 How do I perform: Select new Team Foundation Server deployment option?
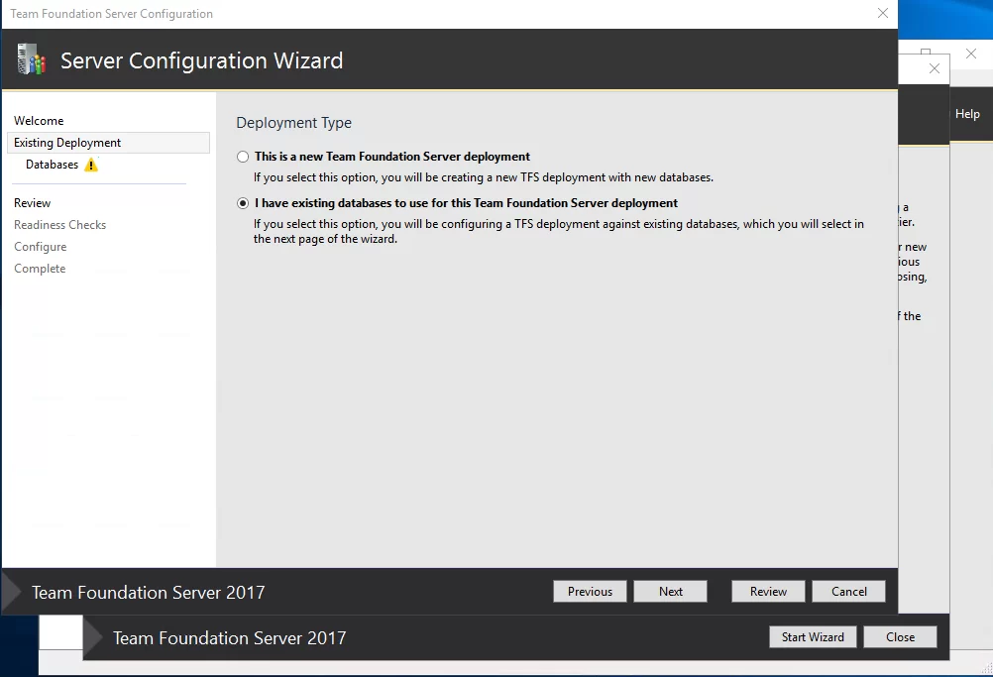click(x=243, y=157)
